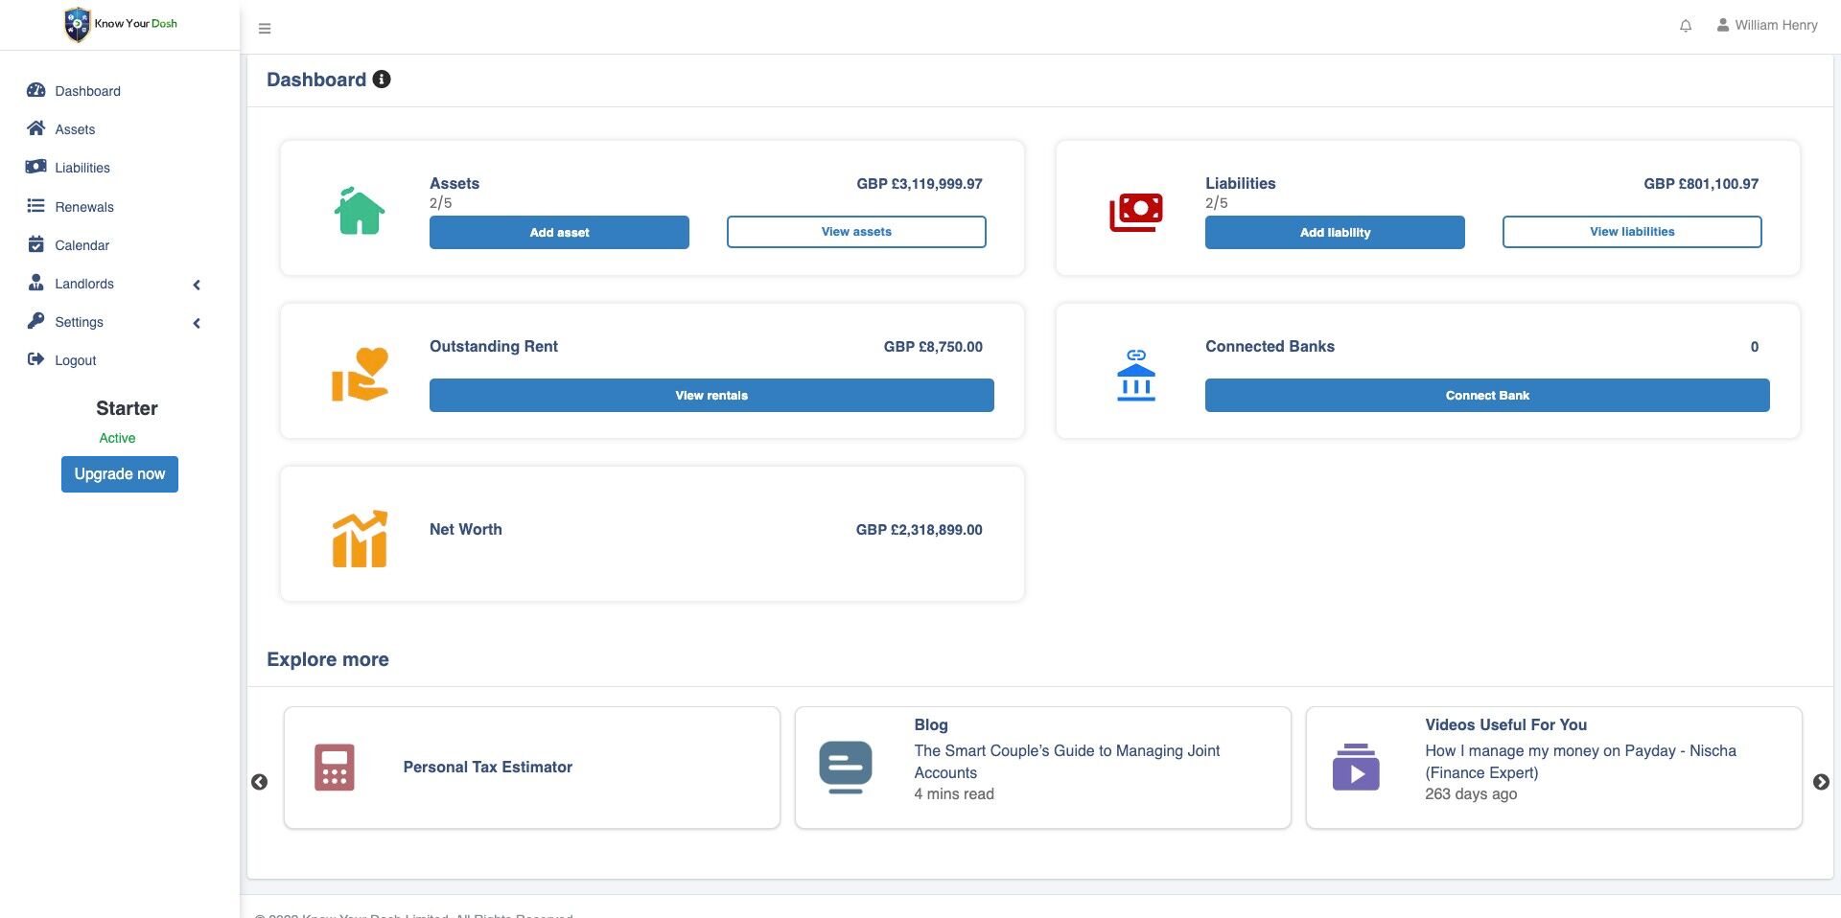Click the Dashboard info icon
This screenshot has width=1841, height=918.
click(382, 80)
